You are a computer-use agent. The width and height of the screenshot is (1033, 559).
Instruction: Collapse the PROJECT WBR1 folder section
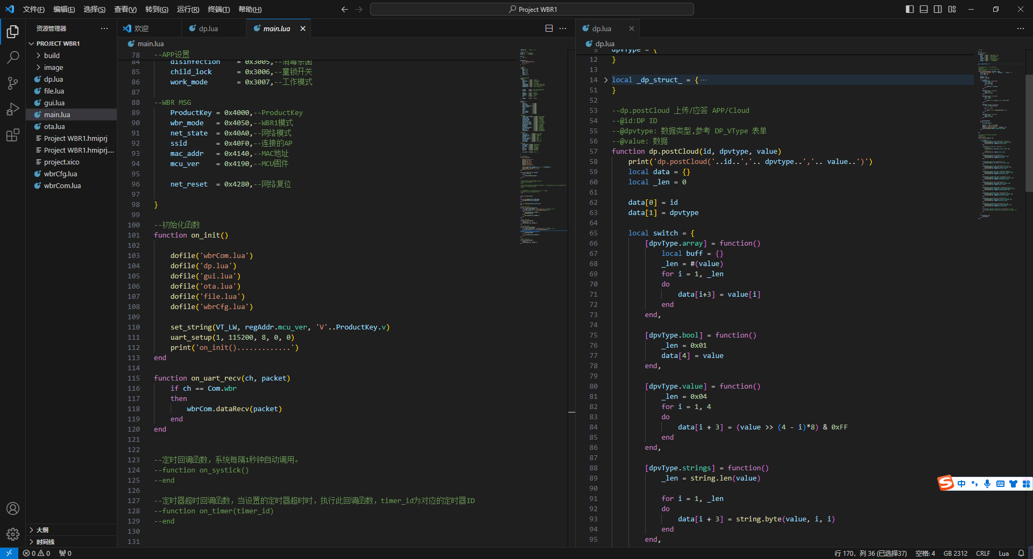click(72, 44)
